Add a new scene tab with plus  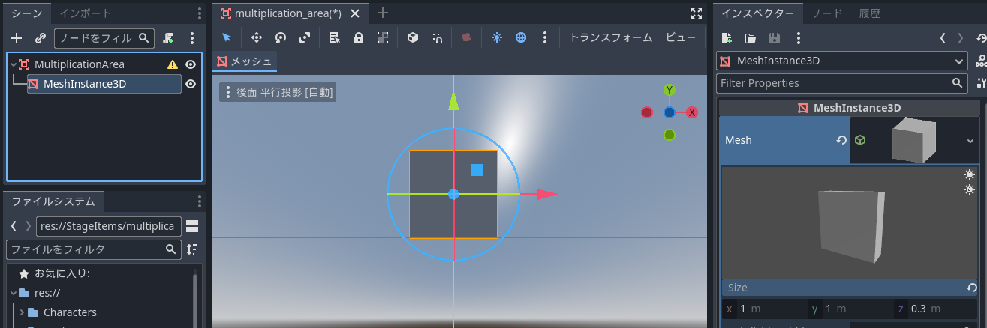coord(382,13)
